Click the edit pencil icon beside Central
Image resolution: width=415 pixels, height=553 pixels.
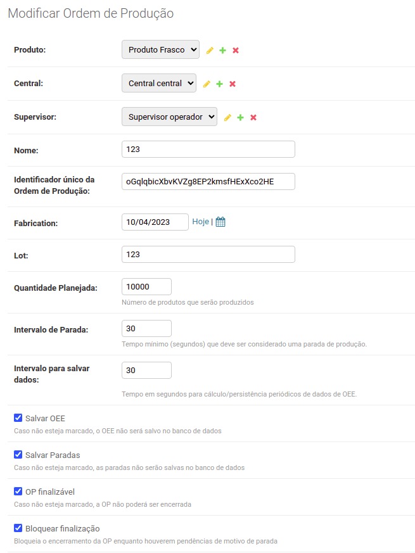pos(207,83)
